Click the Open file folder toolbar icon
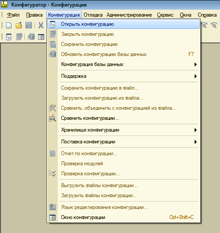 point(19,25)
